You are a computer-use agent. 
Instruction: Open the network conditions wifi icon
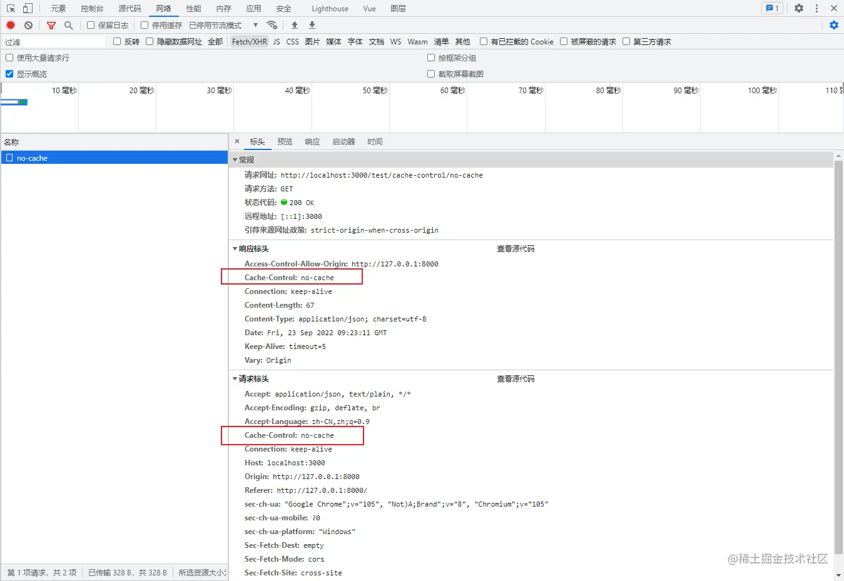272,25
